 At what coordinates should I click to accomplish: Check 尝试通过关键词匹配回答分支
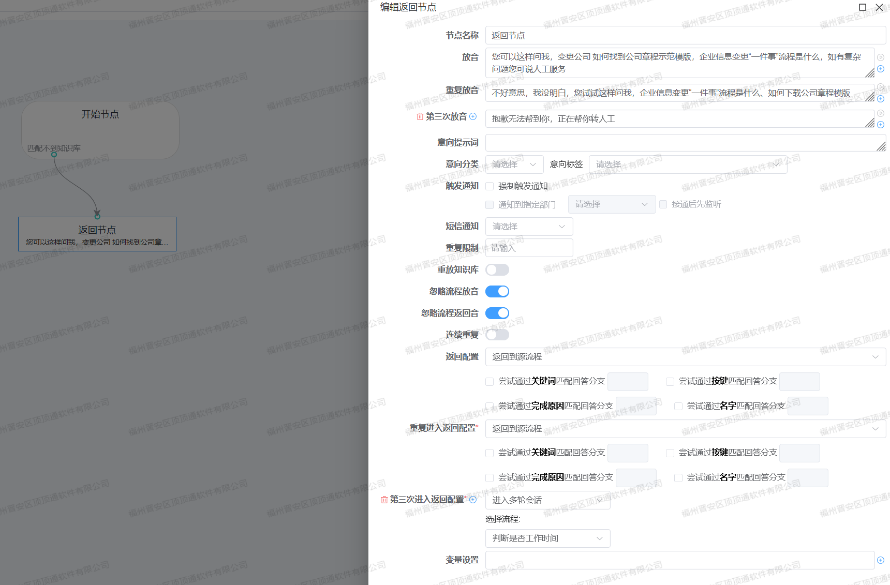pos(489,381)
